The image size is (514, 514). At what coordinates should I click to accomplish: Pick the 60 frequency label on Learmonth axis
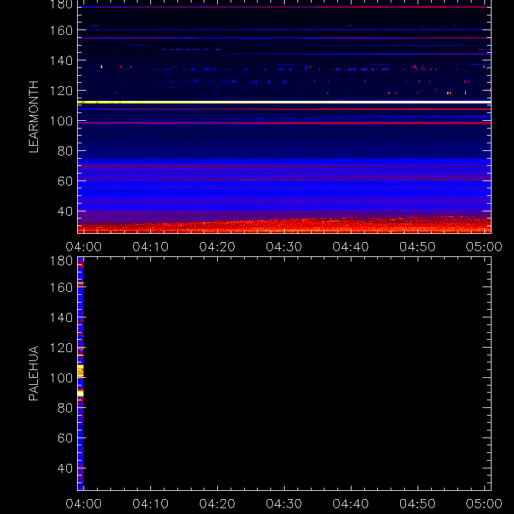coord(65,181)
